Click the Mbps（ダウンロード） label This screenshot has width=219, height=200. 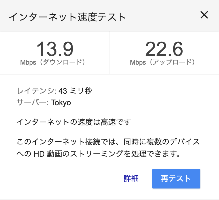point(53,62)
